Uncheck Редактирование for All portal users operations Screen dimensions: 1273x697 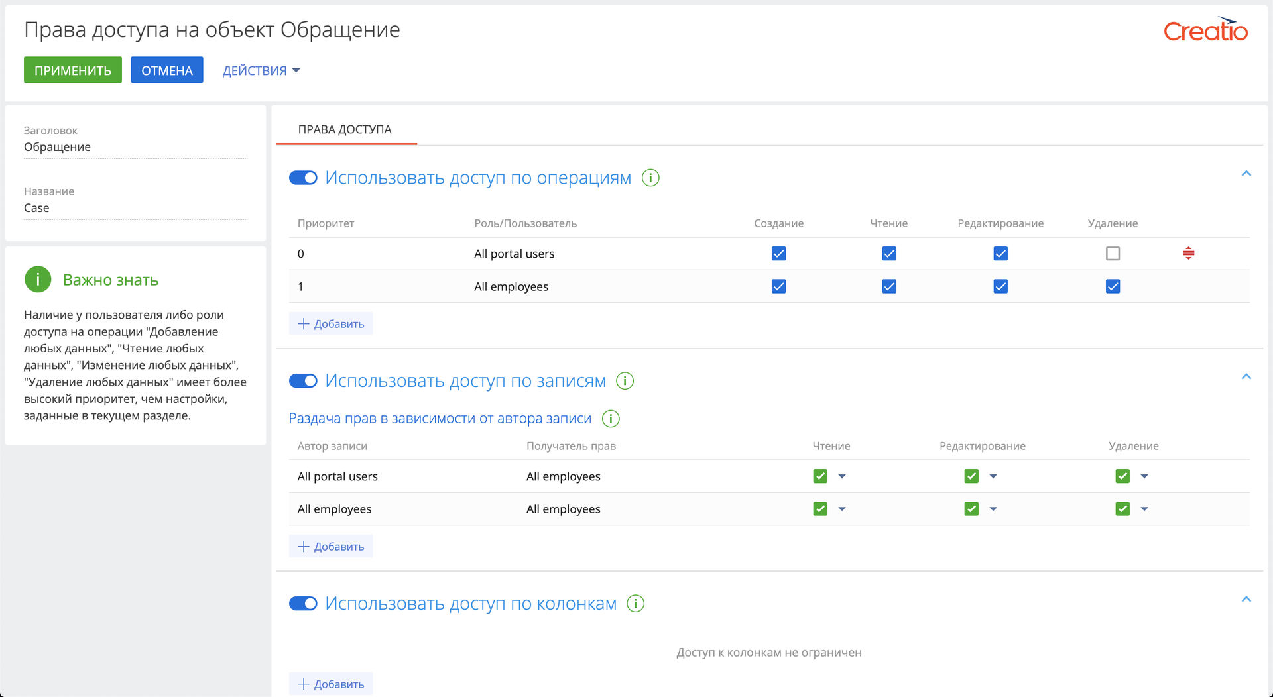click(1000, 254)
